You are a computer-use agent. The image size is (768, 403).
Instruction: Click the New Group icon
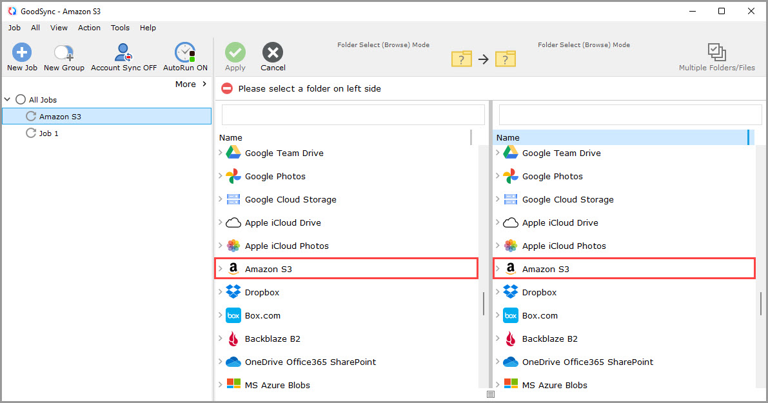(64, 52)
